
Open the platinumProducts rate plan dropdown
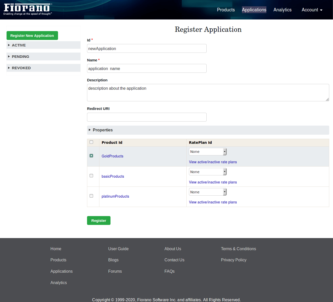208,192
